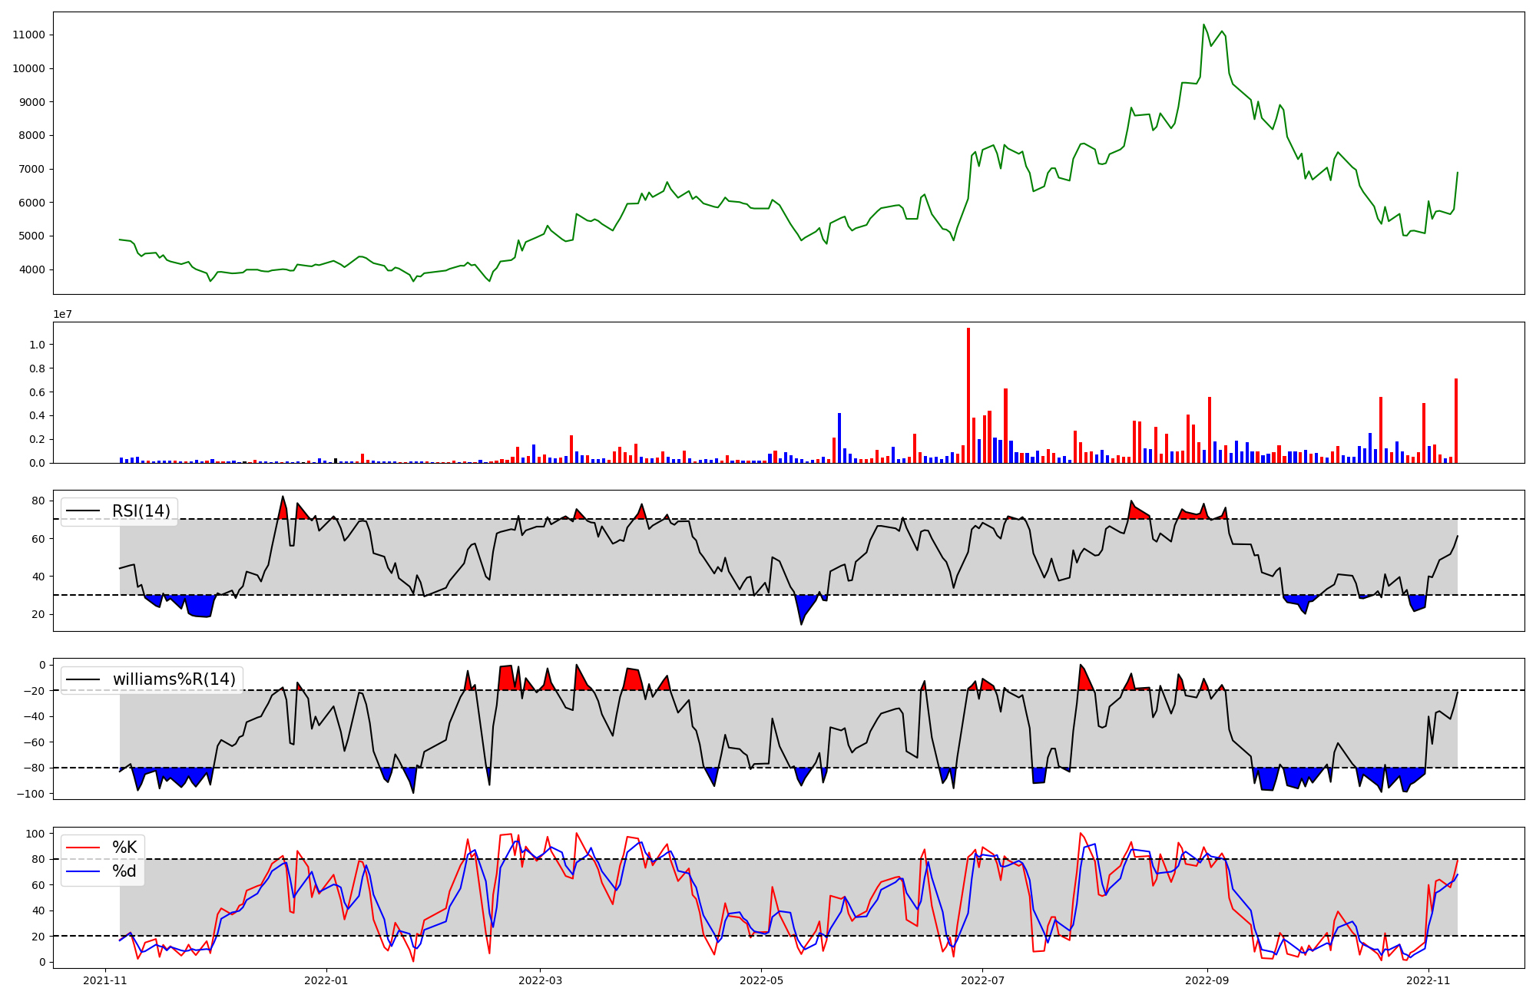Image resolution: width=1536 pixels, height=998 pixels.
Task: Click the 2022-07 x-axis date label
Action: (983, 980)
